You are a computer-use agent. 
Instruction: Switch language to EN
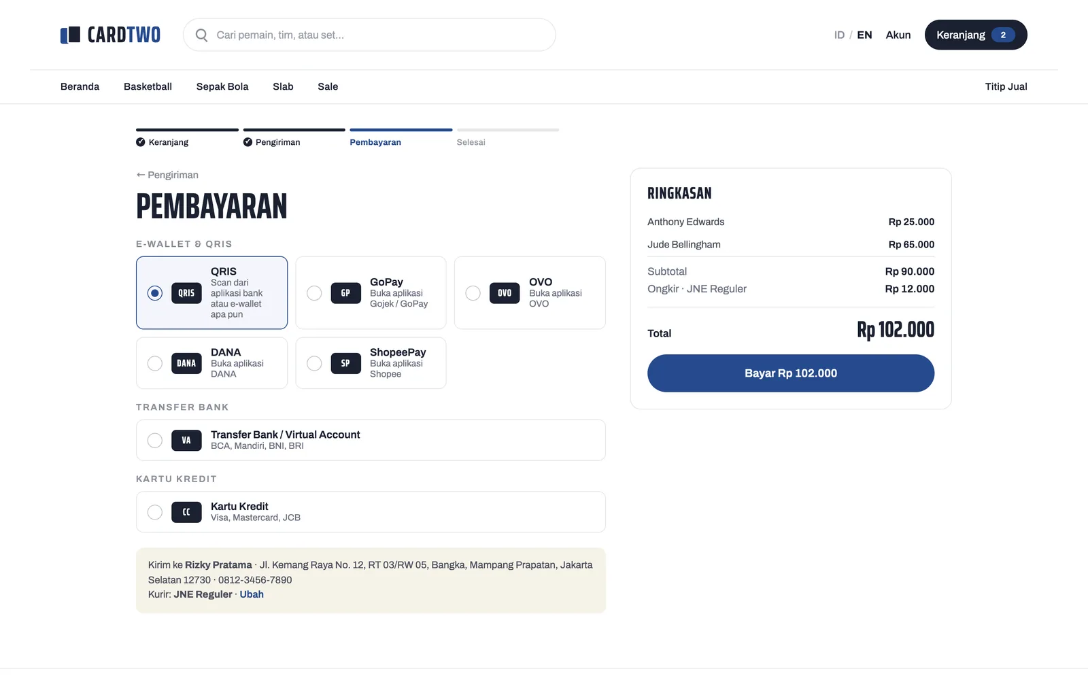pos(864,35)
